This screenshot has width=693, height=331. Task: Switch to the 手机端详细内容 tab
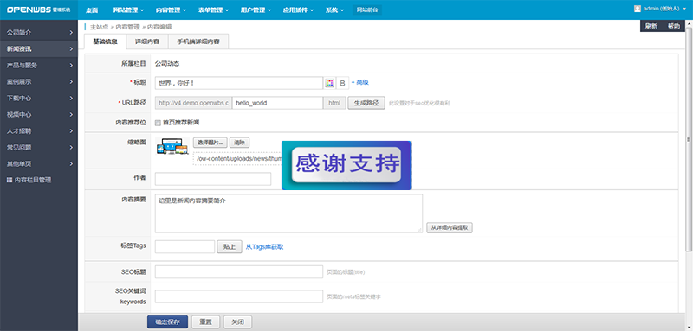(x=198, y=41)
